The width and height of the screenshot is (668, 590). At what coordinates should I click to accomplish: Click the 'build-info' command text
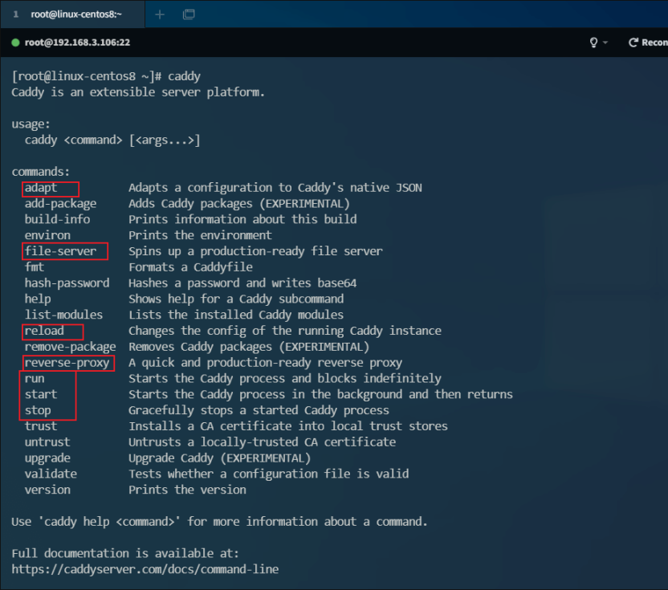[57, 219]
